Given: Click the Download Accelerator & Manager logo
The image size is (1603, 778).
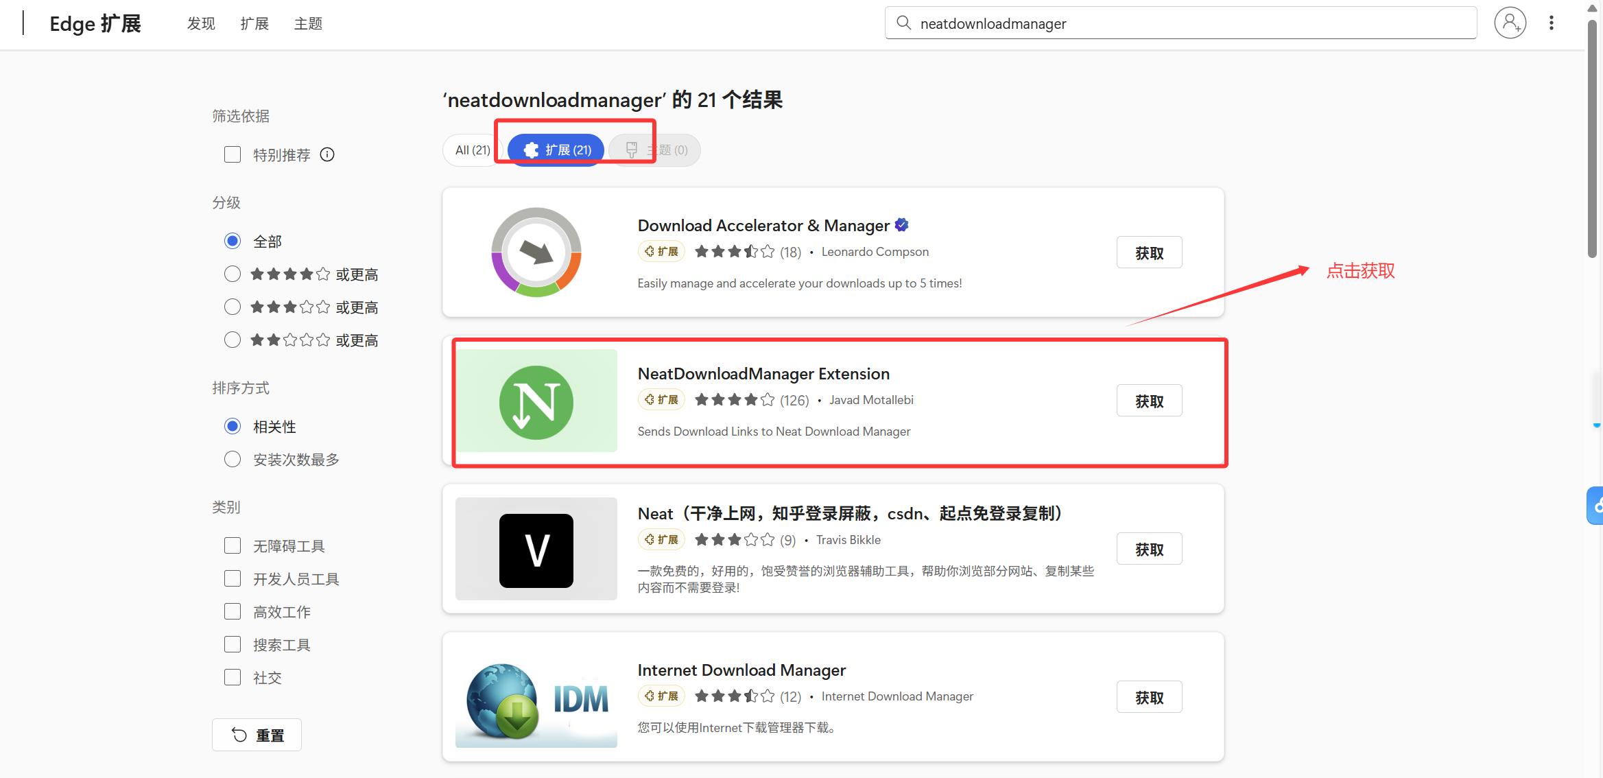Looking at the screenshot, I should click(536, 252).
